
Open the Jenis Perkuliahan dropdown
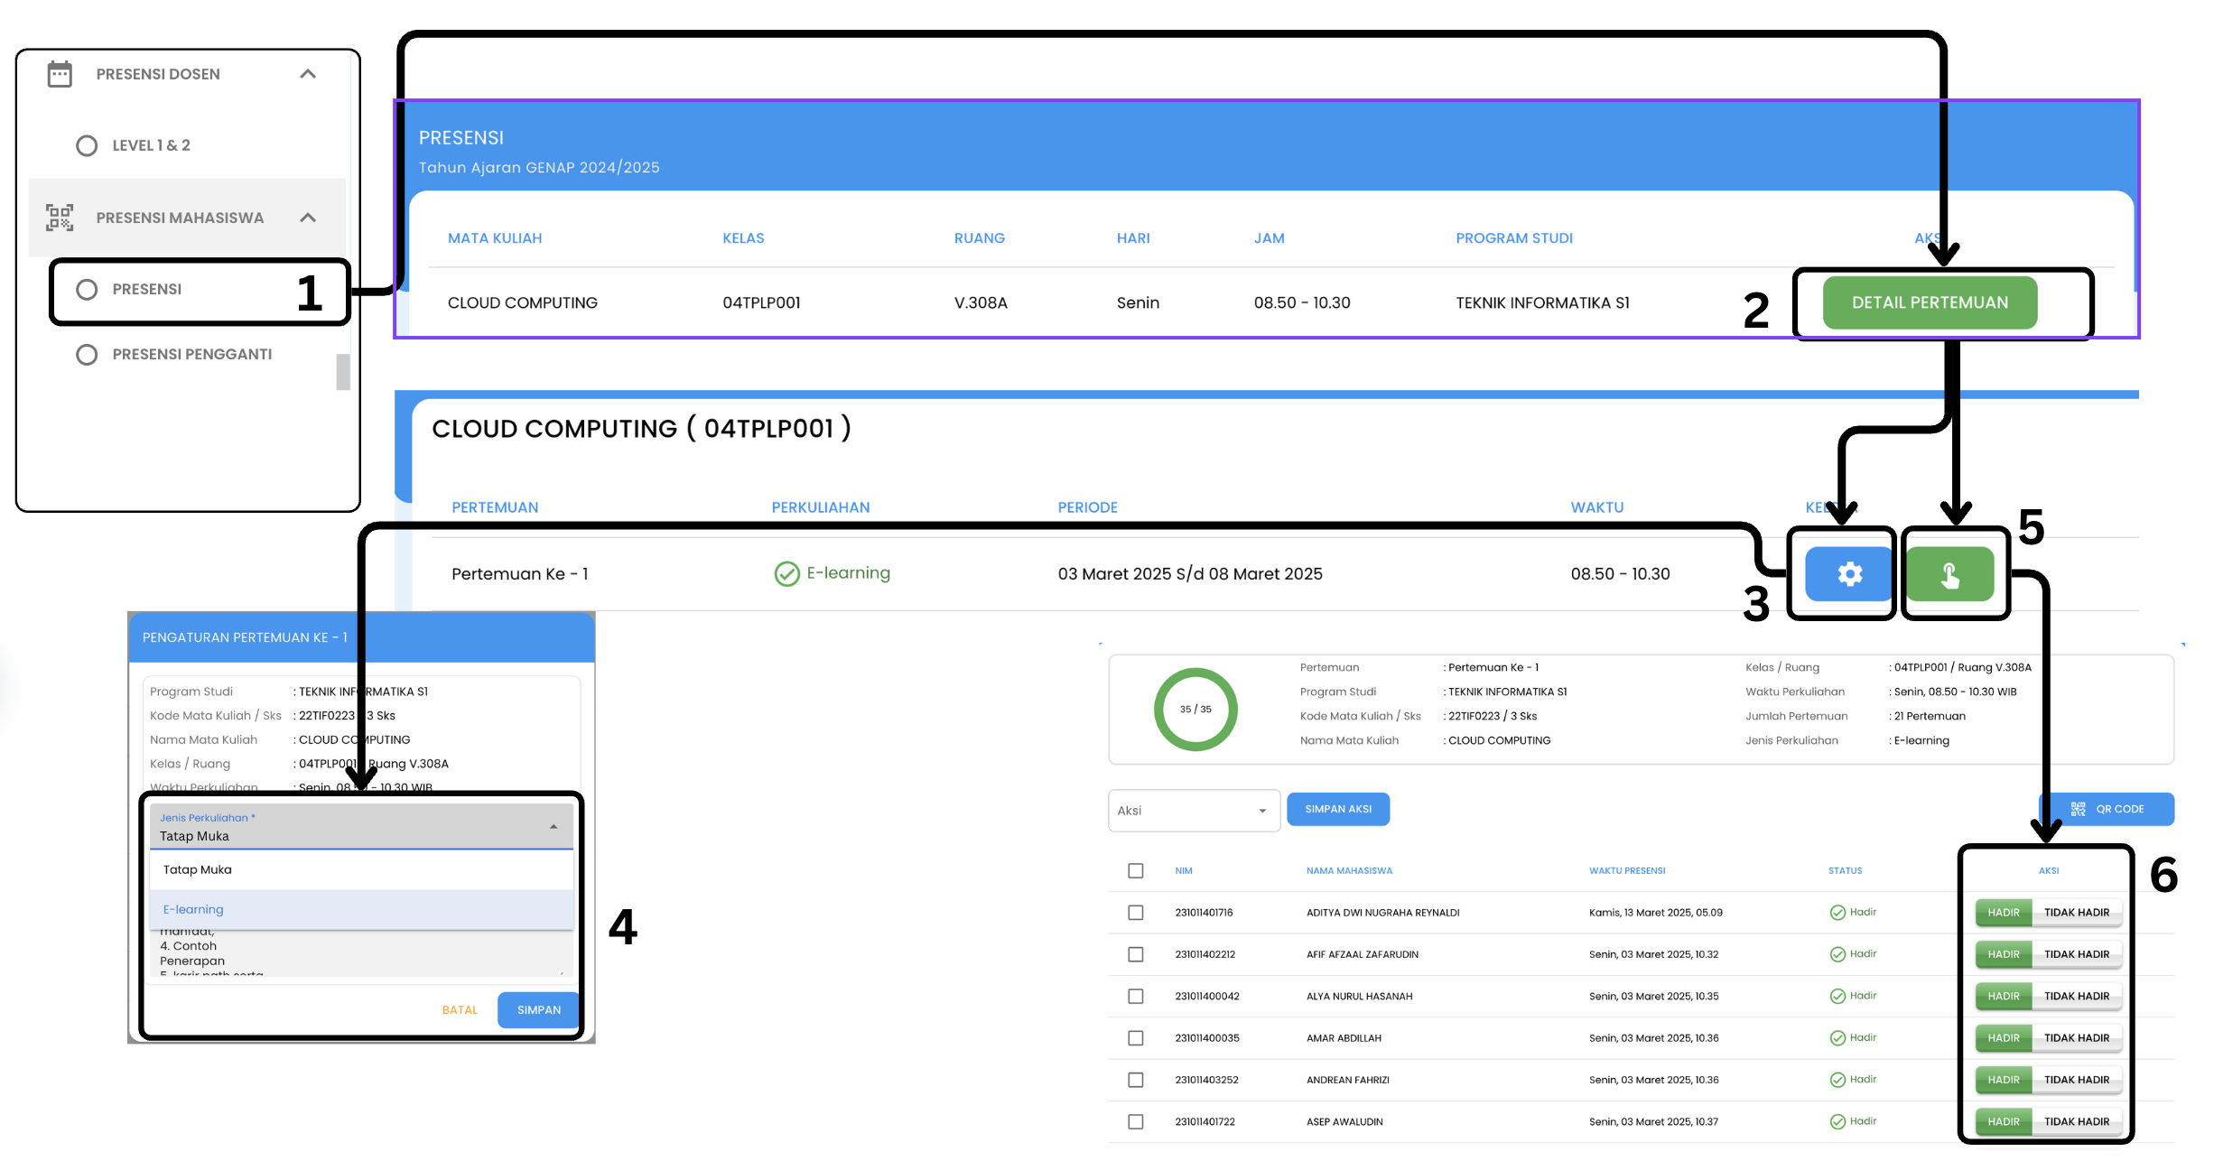click(x=361, y=827)
